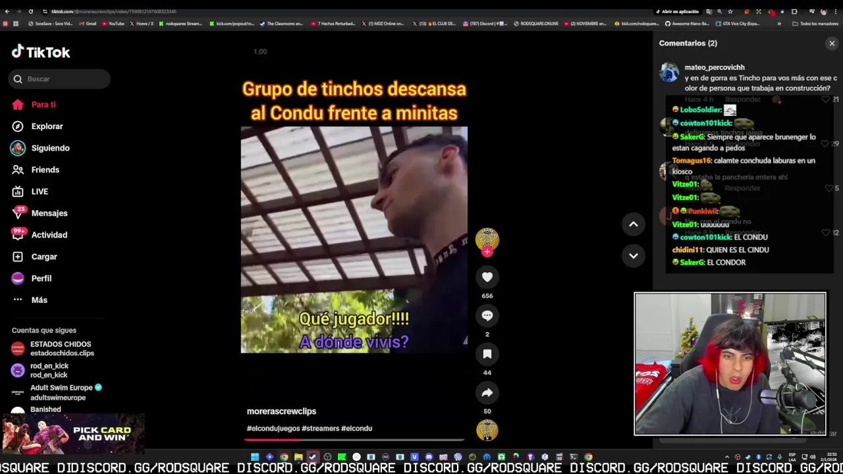Click the Perfil avatar icon
The height and width of the screenshot is (474, 843).
click(x=18, y=278)
